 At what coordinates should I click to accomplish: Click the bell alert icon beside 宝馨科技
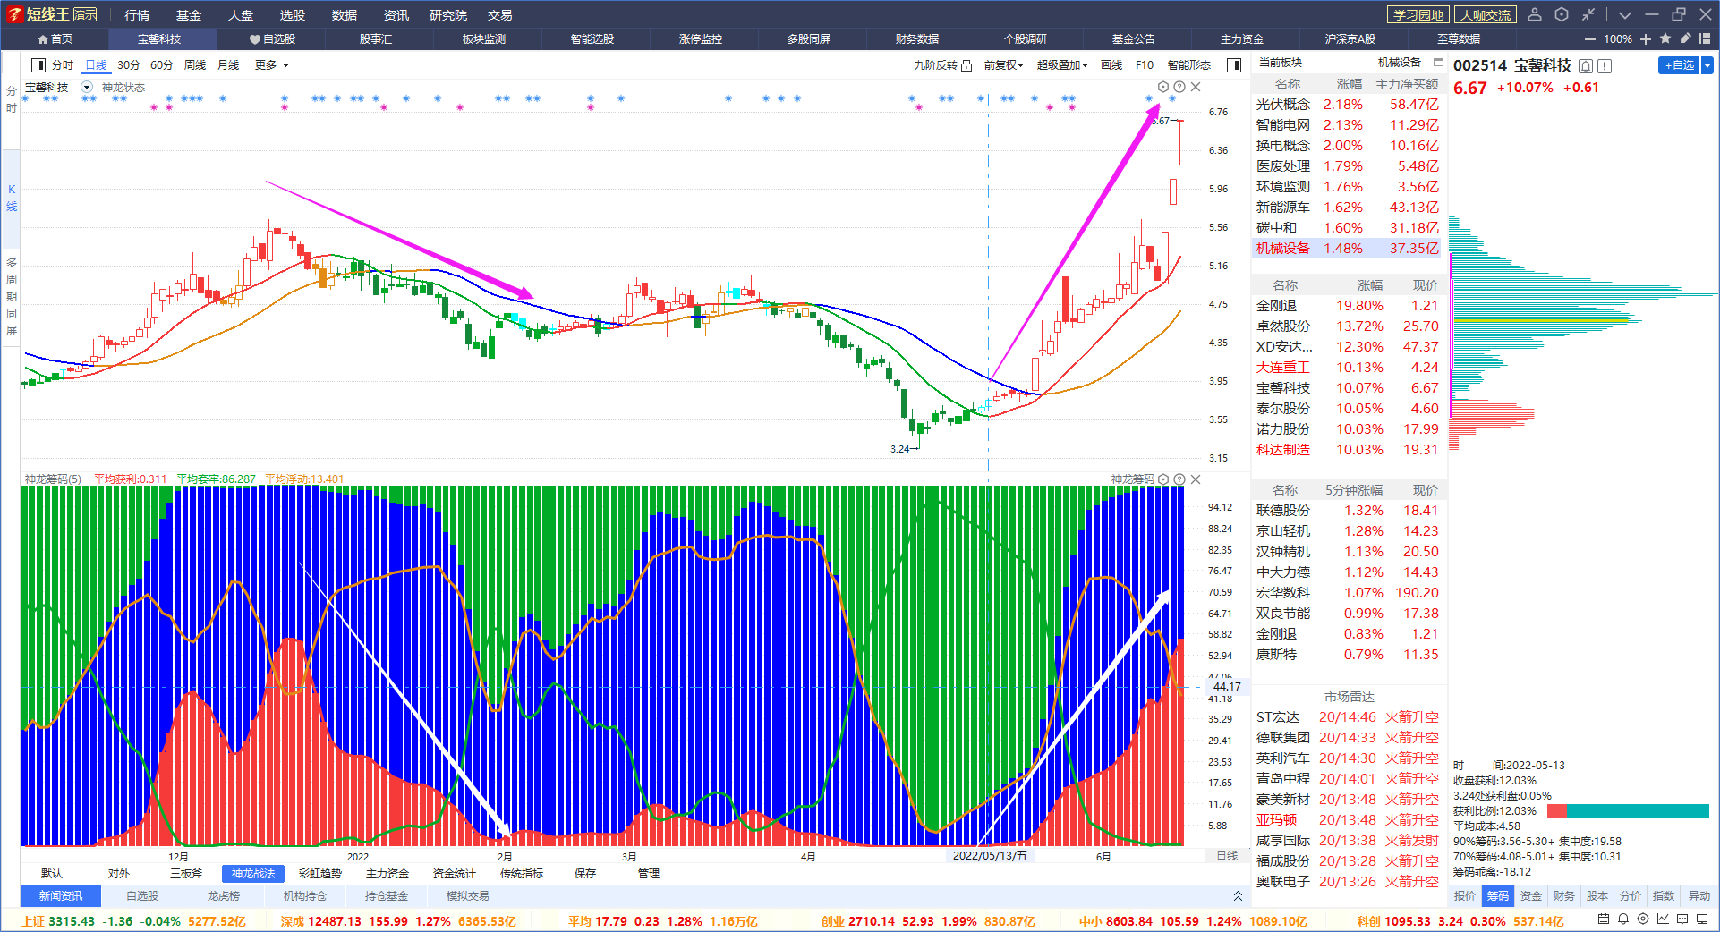pyautogui.click(x=1586, y=66)
